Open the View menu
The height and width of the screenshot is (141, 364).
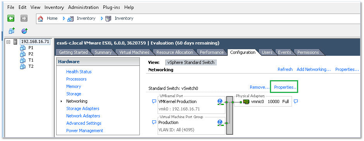[35, 7]
